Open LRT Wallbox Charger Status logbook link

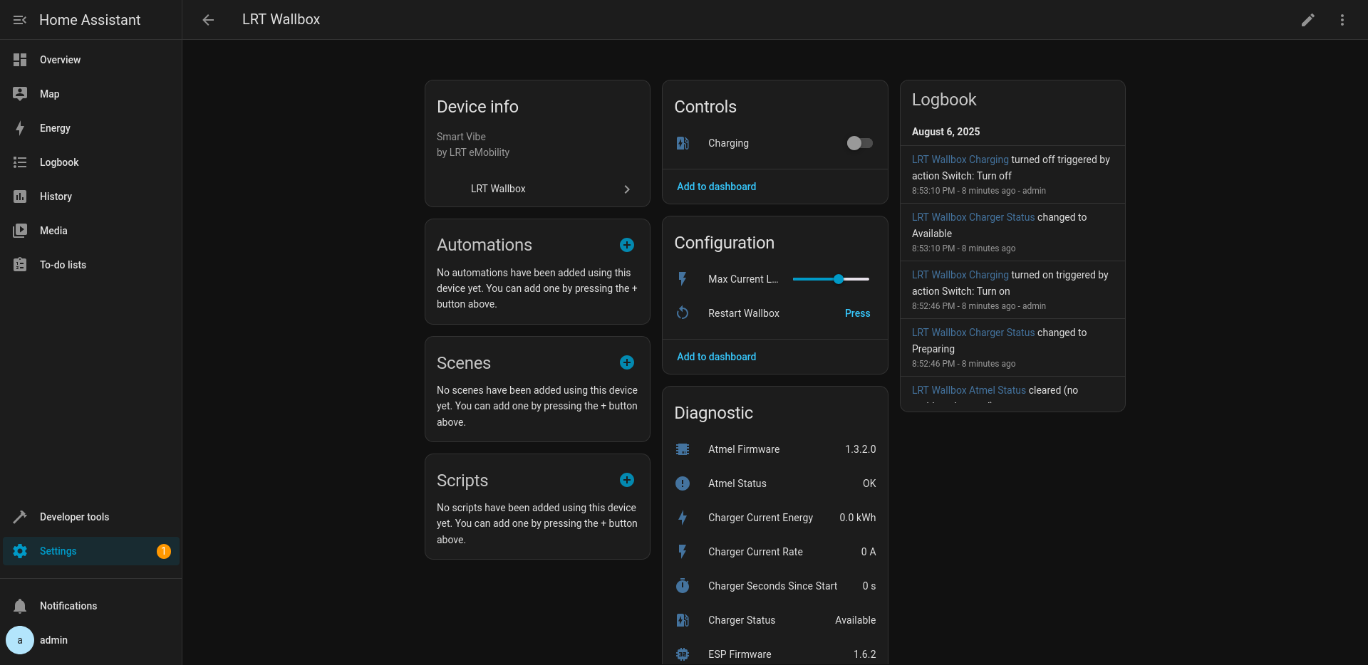(x=973, y=217)
